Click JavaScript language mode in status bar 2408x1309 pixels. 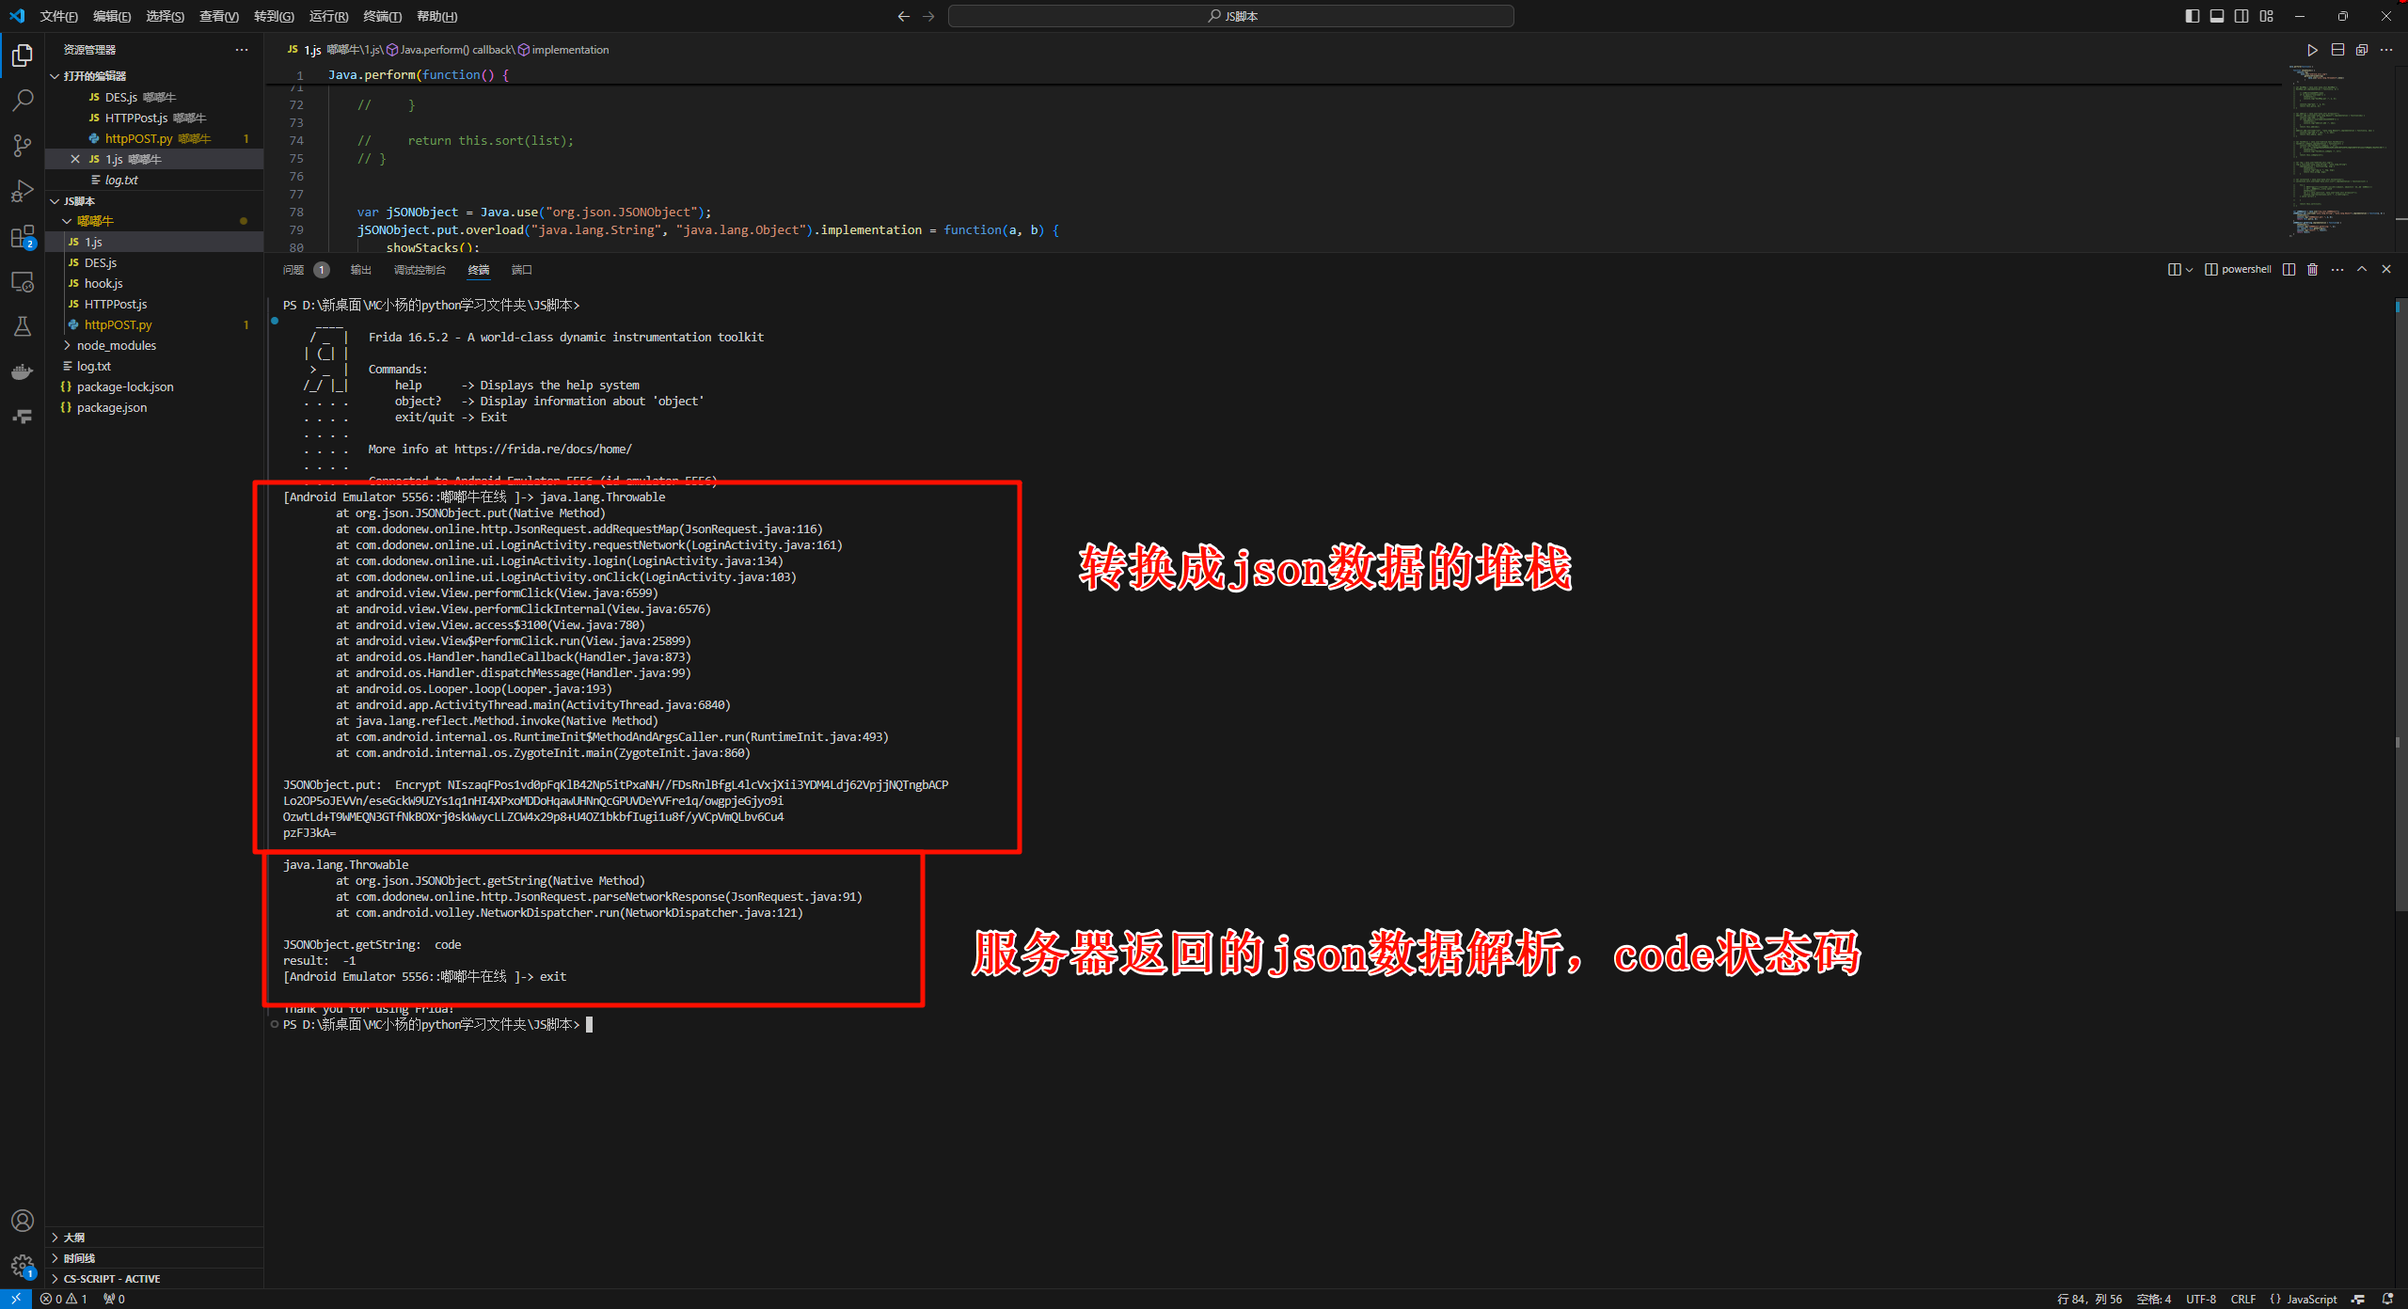(2311, 1299)
